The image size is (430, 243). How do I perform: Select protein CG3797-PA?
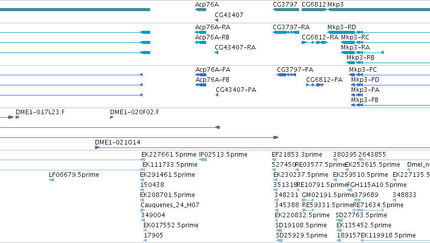[286, 75]
